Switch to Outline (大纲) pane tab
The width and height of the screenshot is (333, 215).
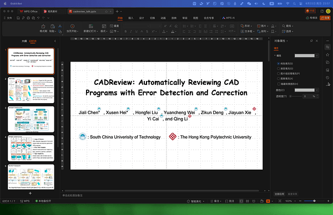pyautogui.click(x=24, y=41)
